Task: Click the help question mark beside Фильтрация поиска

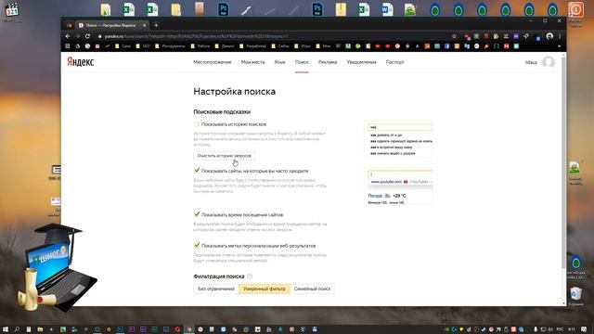Action: 250,276
